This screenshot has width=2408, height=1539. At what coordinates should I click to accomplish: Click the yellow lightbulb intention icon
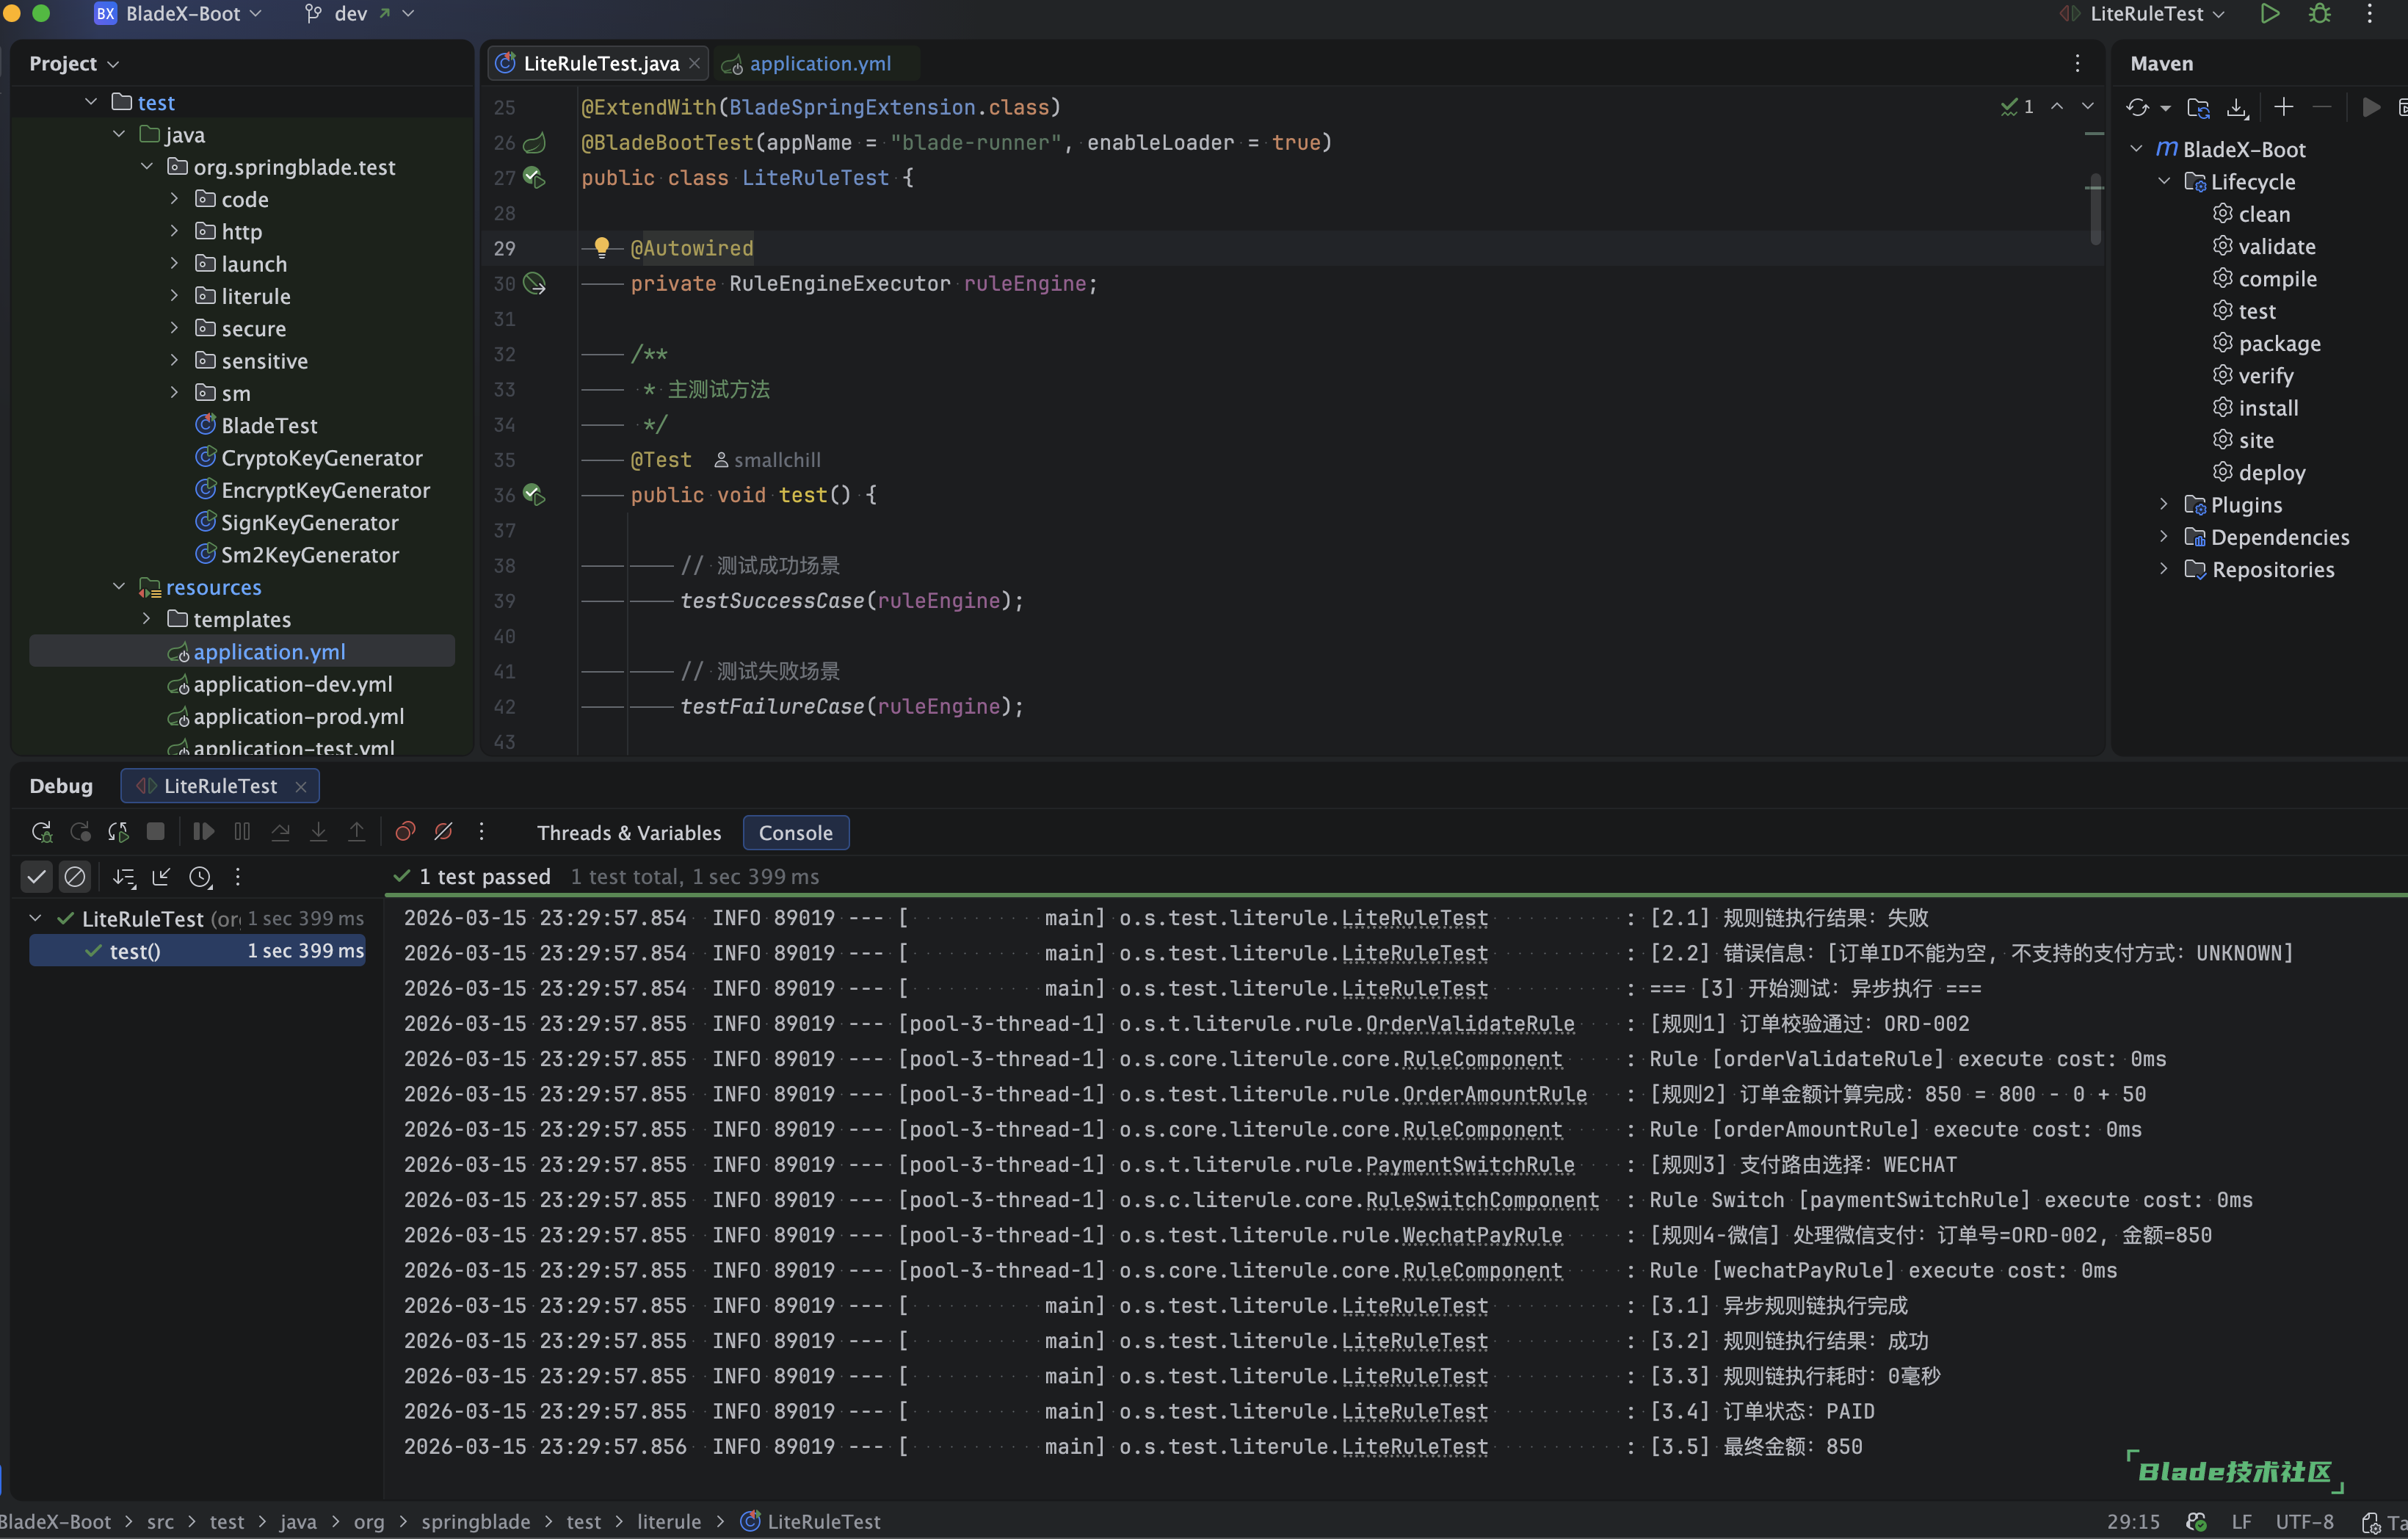pyautogui.click(x=601, y=247)
